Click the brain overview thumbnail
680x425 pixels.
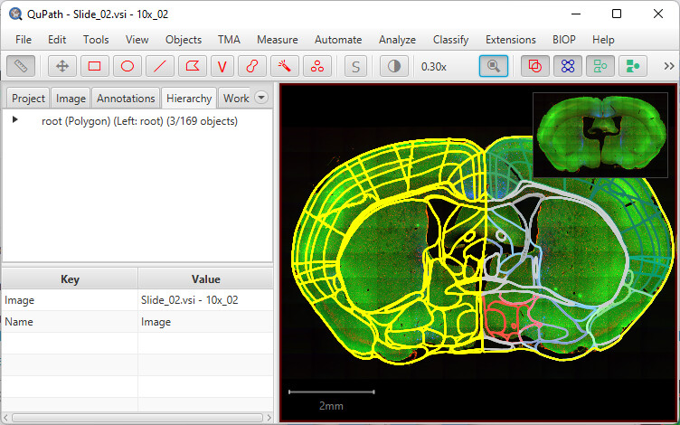click(x=600, y=135)
